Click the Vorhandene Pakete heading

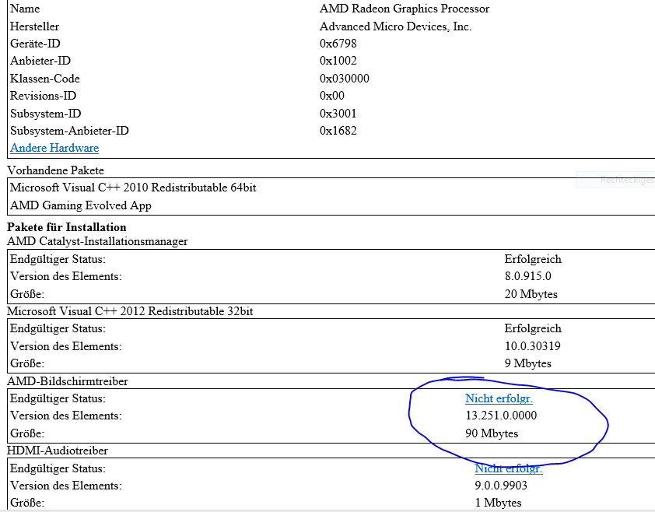55,170
